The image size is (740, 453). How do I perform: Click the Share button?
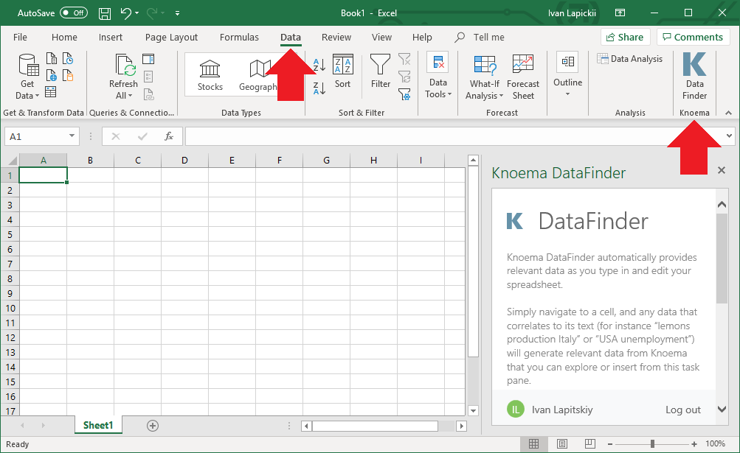pos(626,38)
